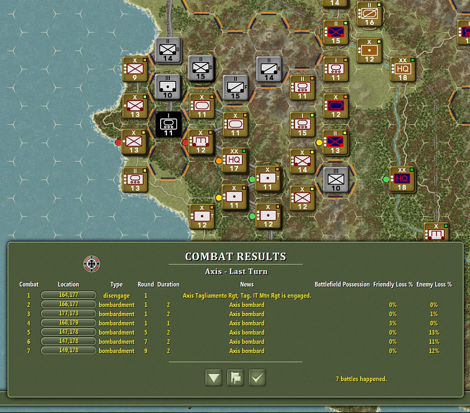
Task: Select the blue infantry battalion with strength 13
Action: 336,142
